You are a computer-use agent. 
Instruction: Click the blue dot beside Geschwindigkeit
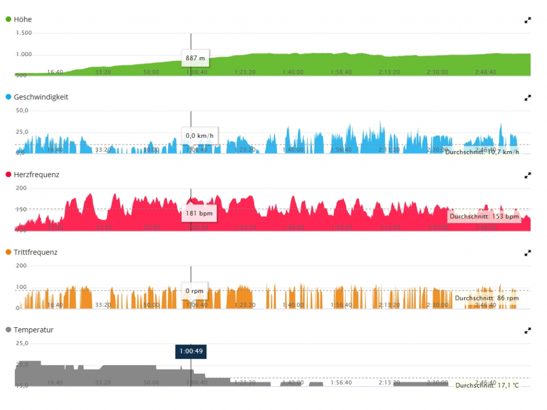(x=9, y=97)
